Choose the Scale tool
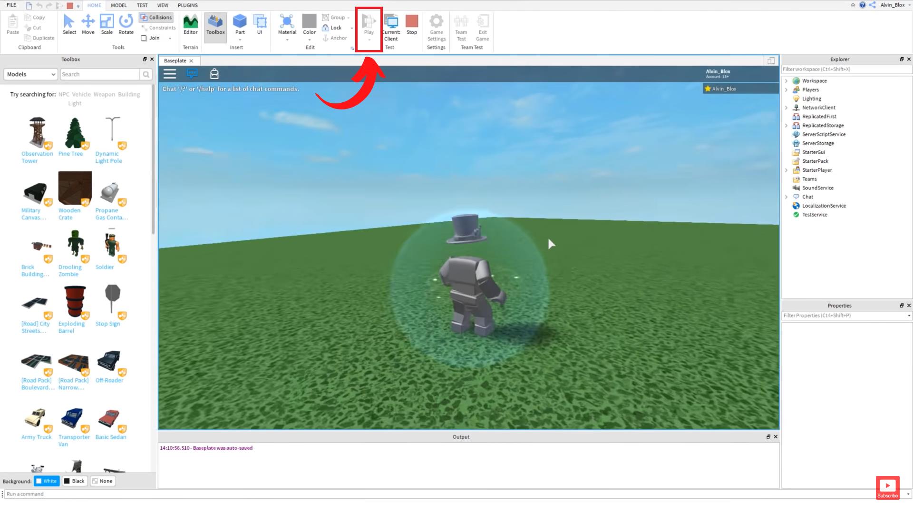The height and width of the screenshot is (514, 913). [x=107, y=25]
